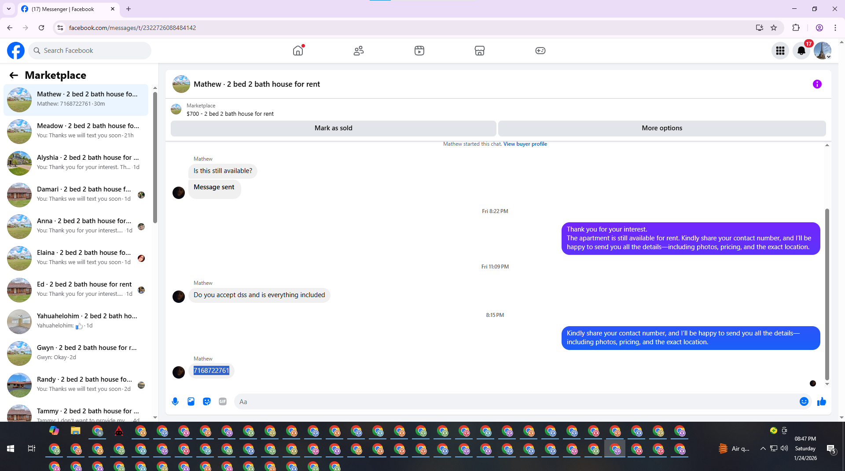Open the volume control in tray

(x=784, y=449)
